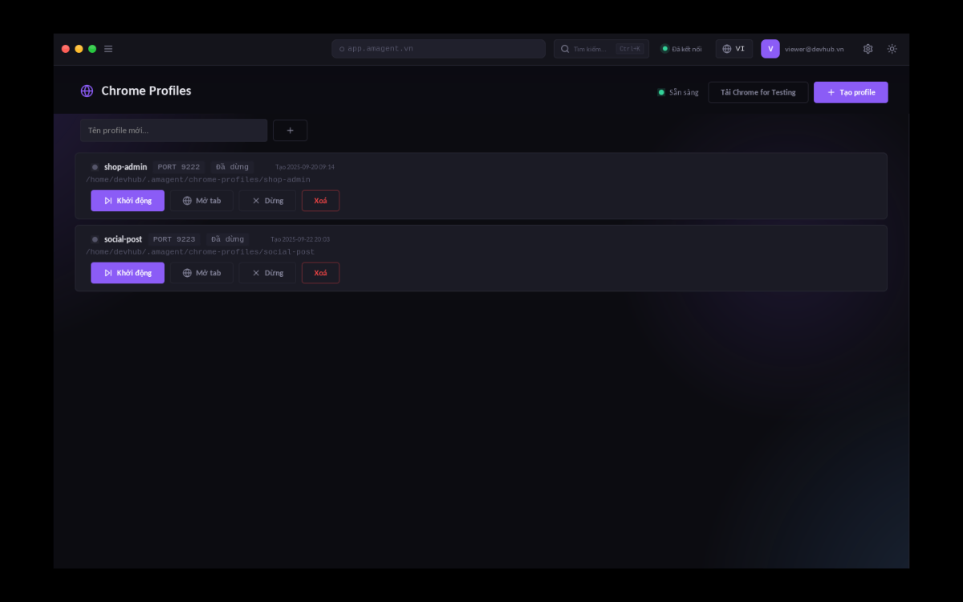Click the Đã kết nối connection status
963x602 pixels.
tap(681, 49)
